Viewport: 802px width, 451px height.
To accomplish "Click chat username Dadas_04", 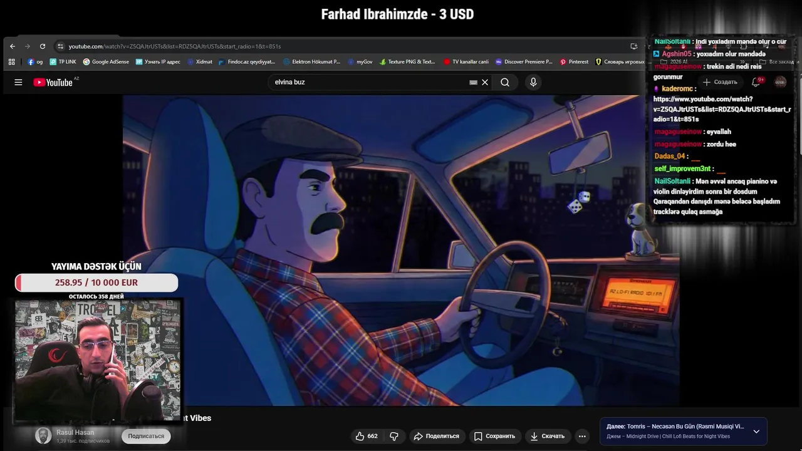I will 669,157.
